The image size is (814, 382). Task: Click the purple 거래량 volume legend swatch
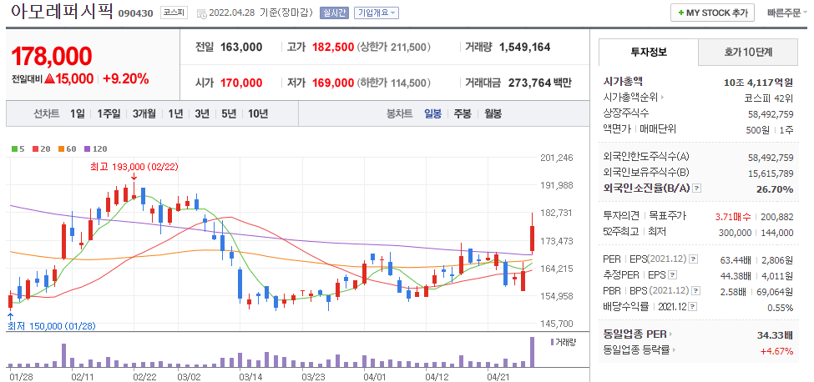tap(552, 342)
